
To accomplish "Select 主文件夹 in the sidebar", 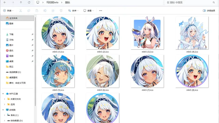I will pyautogui.click(x=17, y=18).
